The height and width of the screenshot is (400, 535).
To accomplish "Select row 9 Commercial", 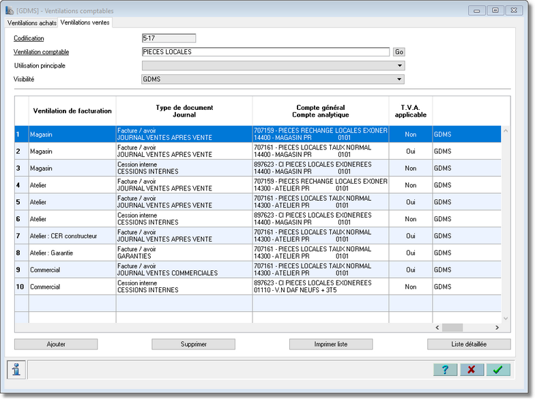I will point(258,270).
